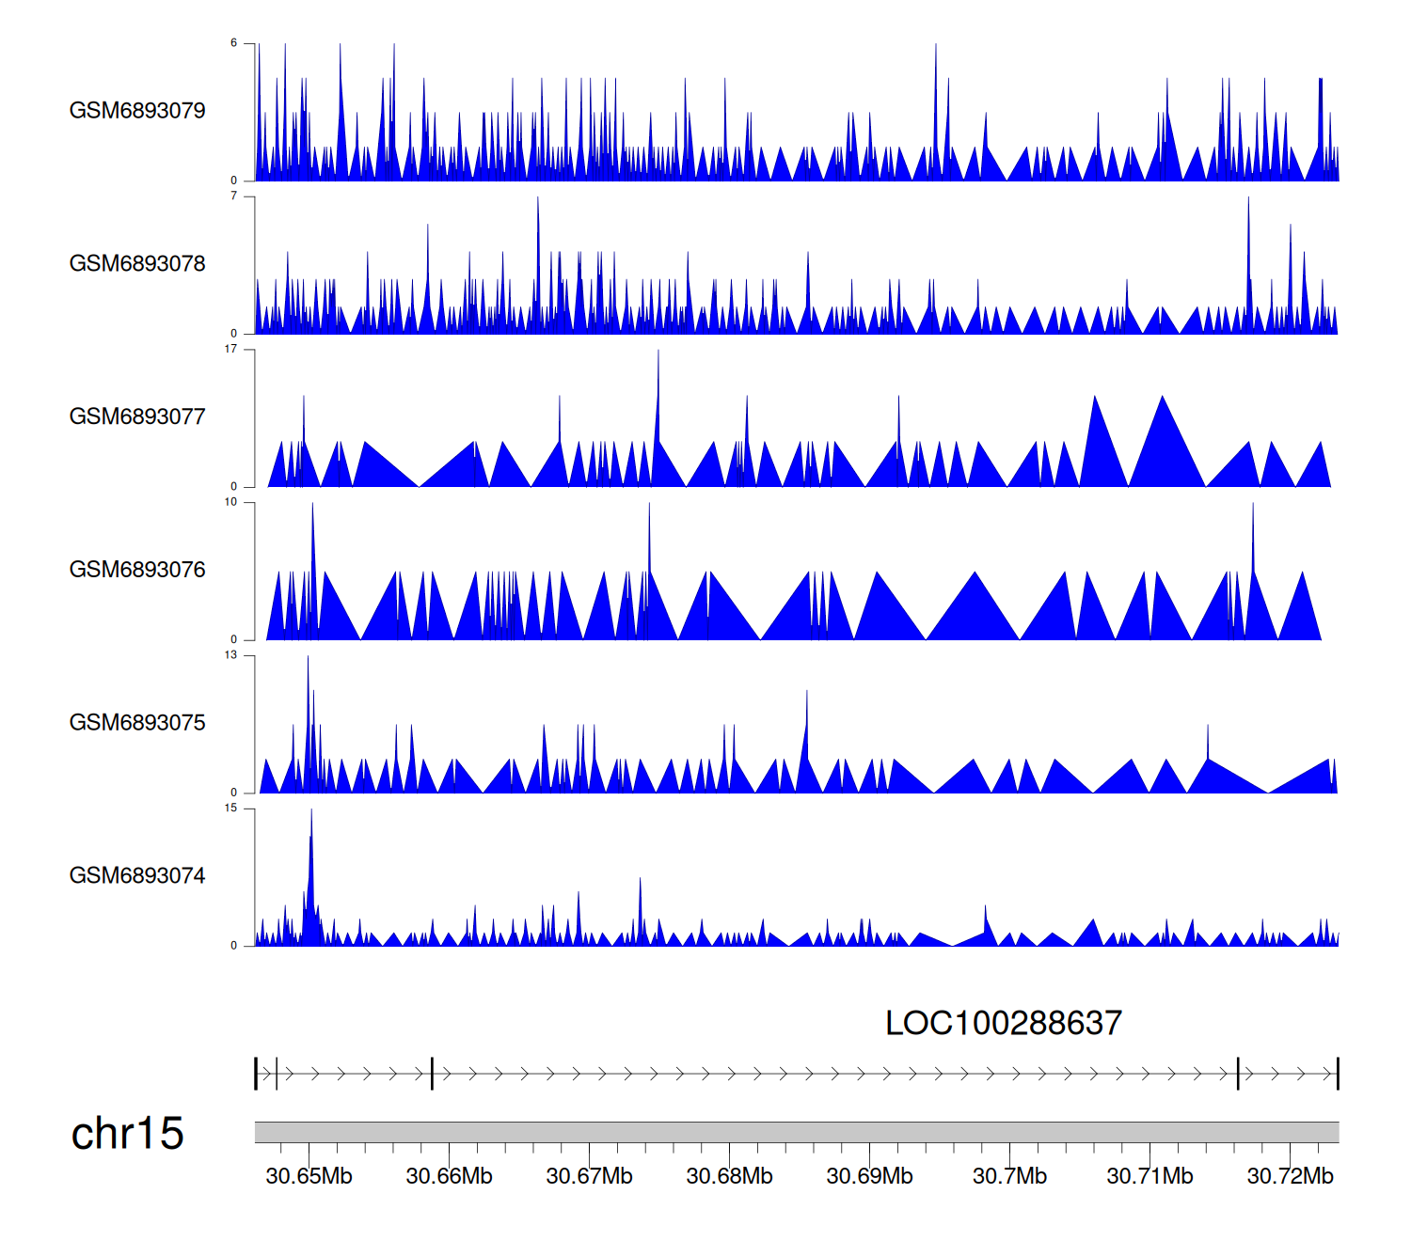Click the 30.66Mb position label
This screenshot has width=1411, height=1241.
pos(449,1176)
